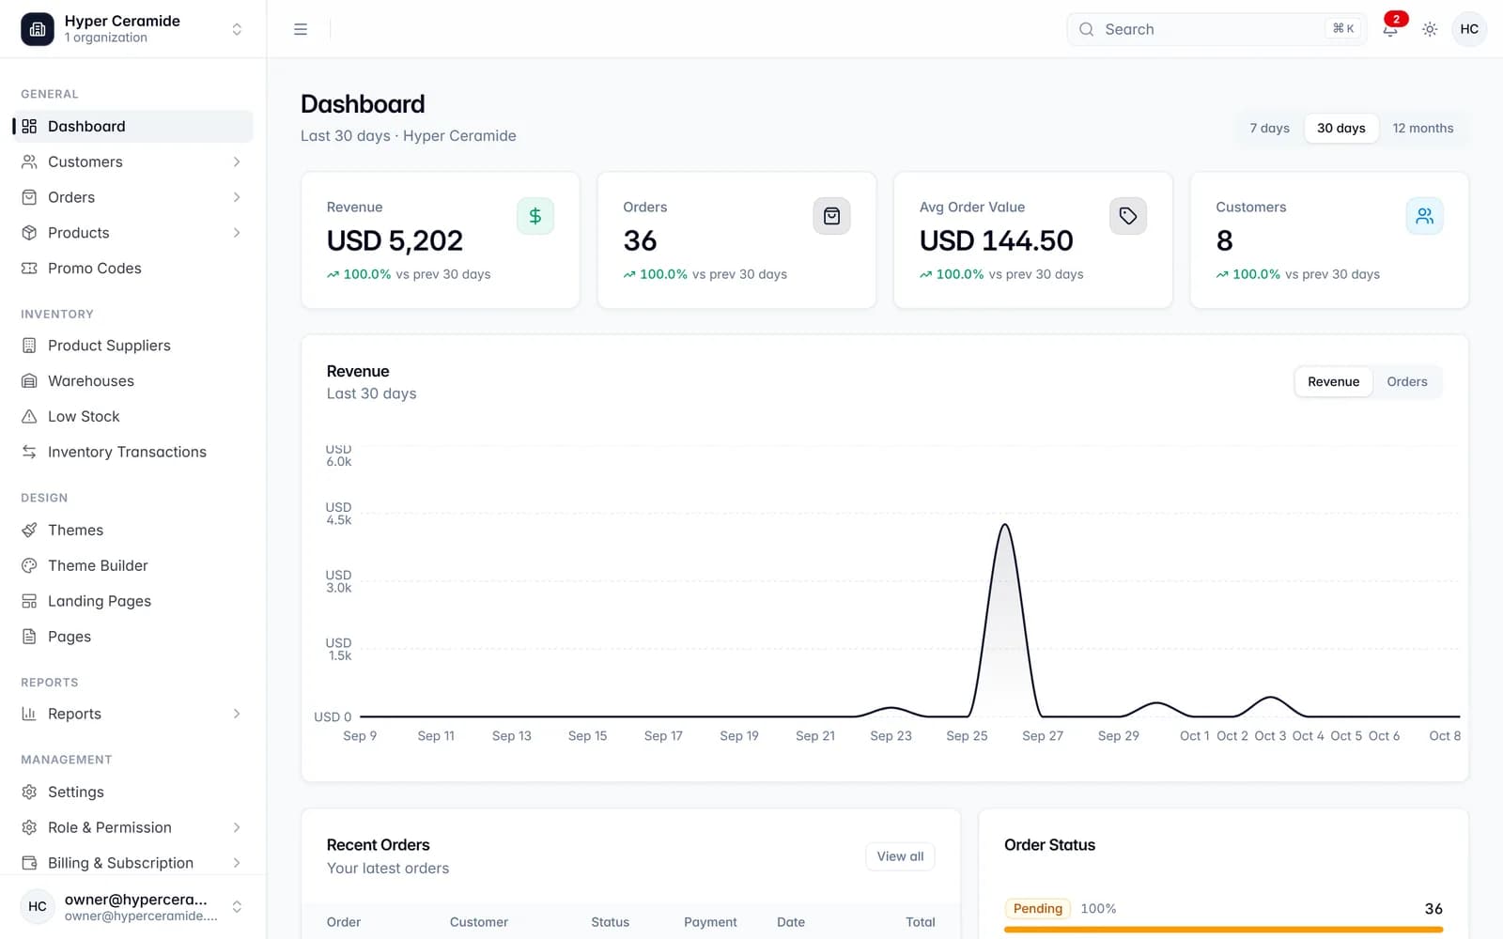This screenshot has height=939, width=1503.
Task: Switch range to 7 days
Action: 1269,128
